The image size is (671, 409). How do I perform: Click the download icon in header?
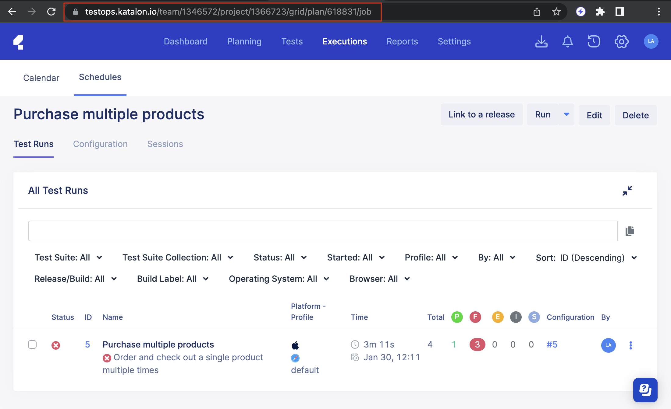pos(541,41)
